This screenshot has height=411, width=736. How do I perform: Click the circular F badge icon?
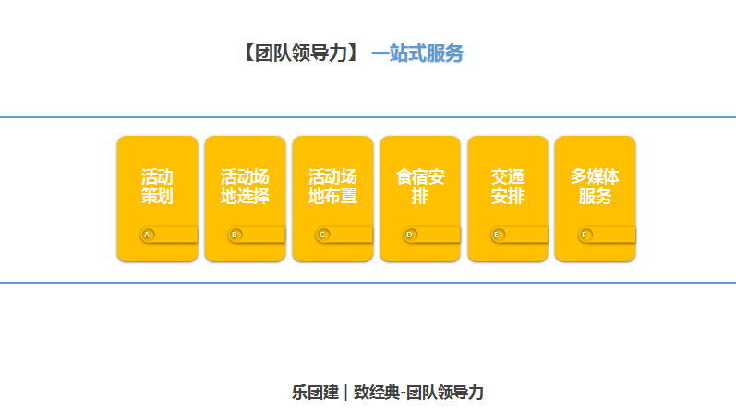click(585, 235)
